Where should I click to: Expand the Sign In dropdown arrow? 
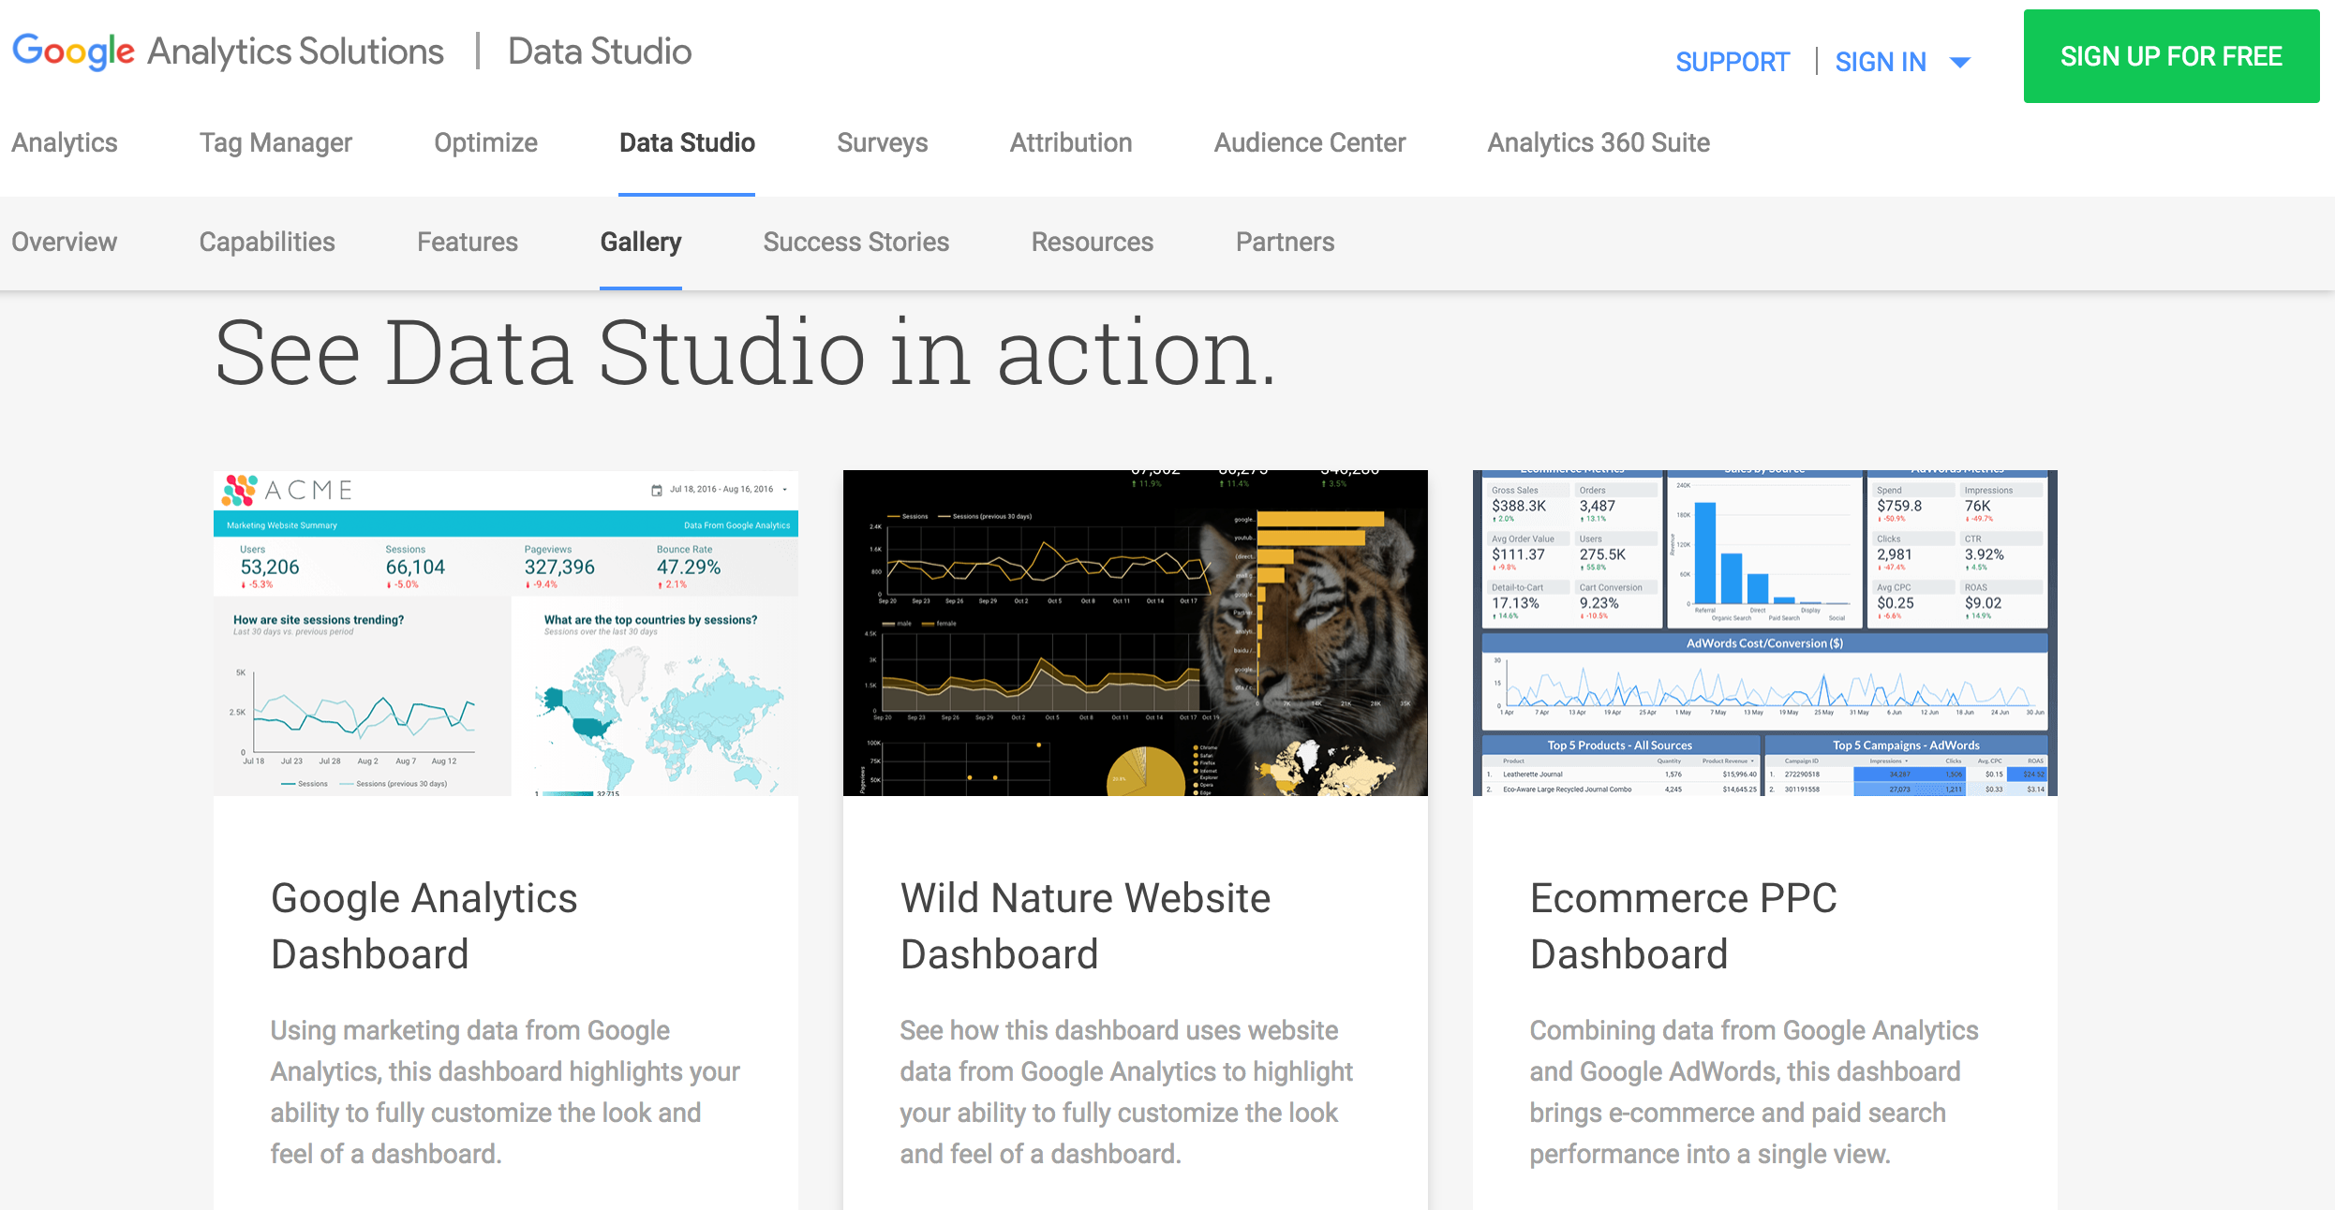point(1959,63)
